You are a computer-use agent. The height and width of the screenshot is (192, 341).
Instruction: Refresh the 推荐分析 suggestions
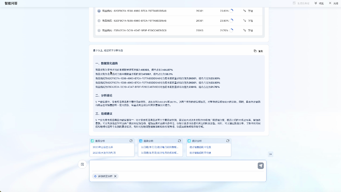click(131, 141)
